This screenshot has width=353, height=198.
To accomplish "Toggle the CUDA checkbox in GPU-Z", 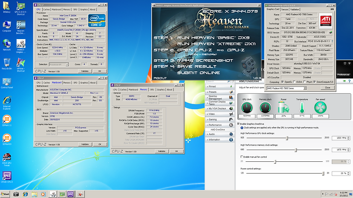I will point(294,82).
